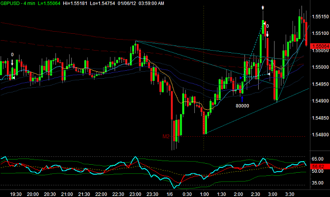Select the 01/06/12 date in the header

click(127, 3)
